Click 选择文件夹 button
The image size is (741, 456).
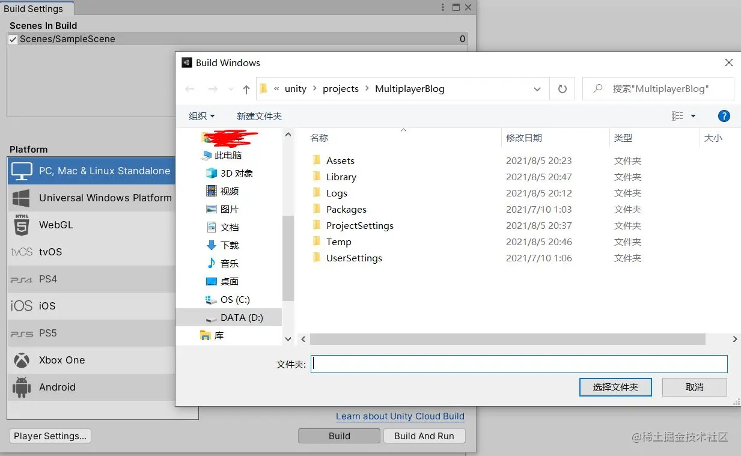point(615,388)
